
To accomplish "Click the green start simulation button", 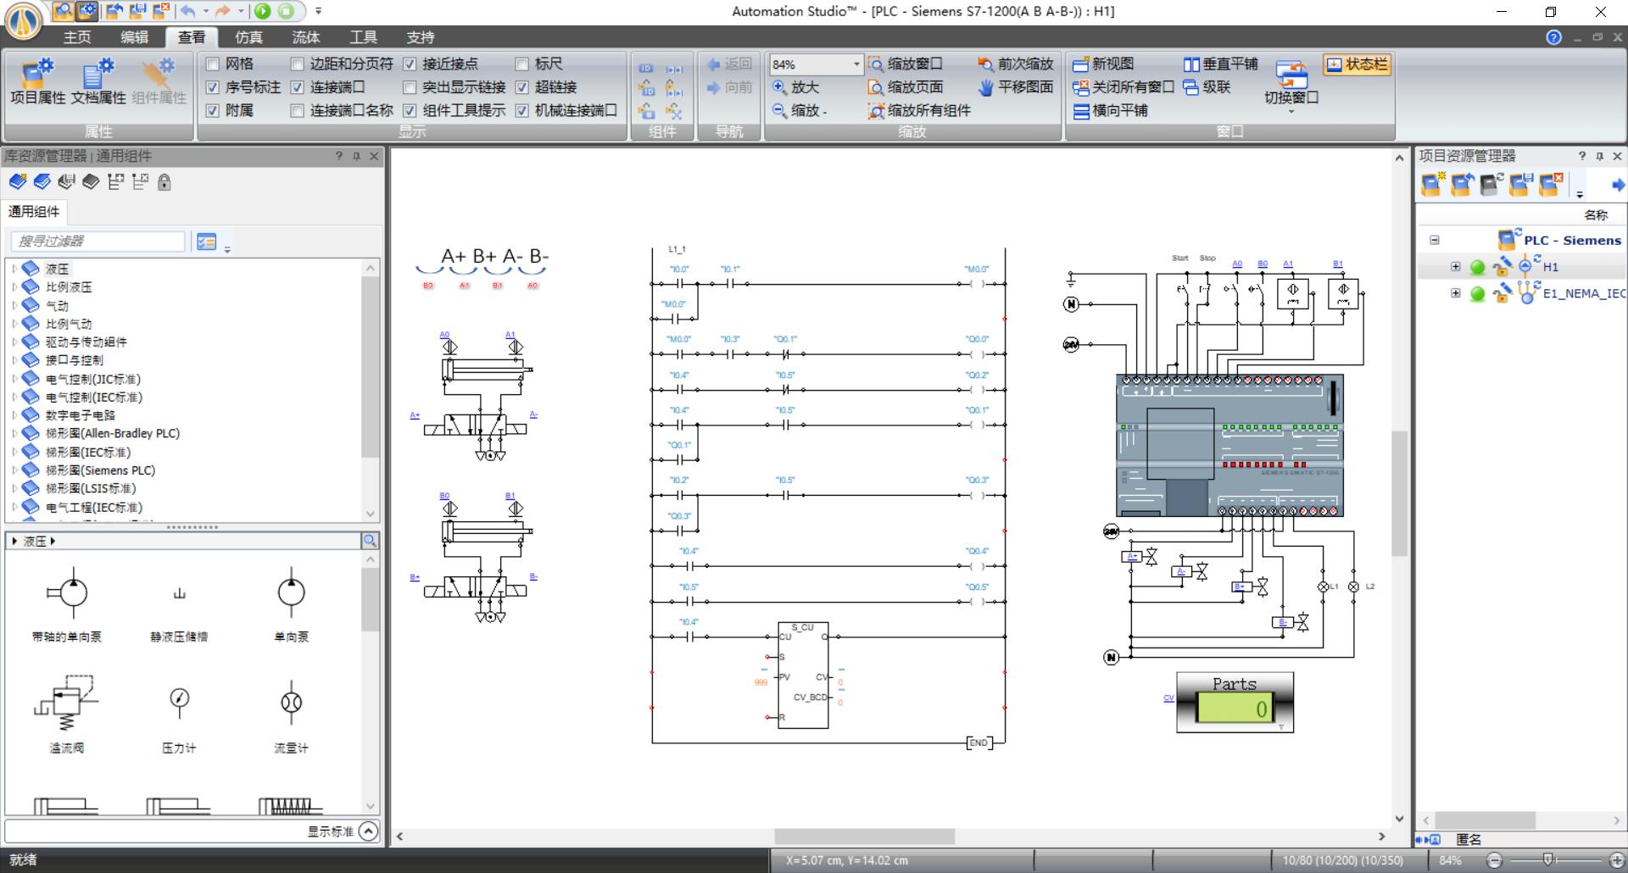I will point(263,11).
